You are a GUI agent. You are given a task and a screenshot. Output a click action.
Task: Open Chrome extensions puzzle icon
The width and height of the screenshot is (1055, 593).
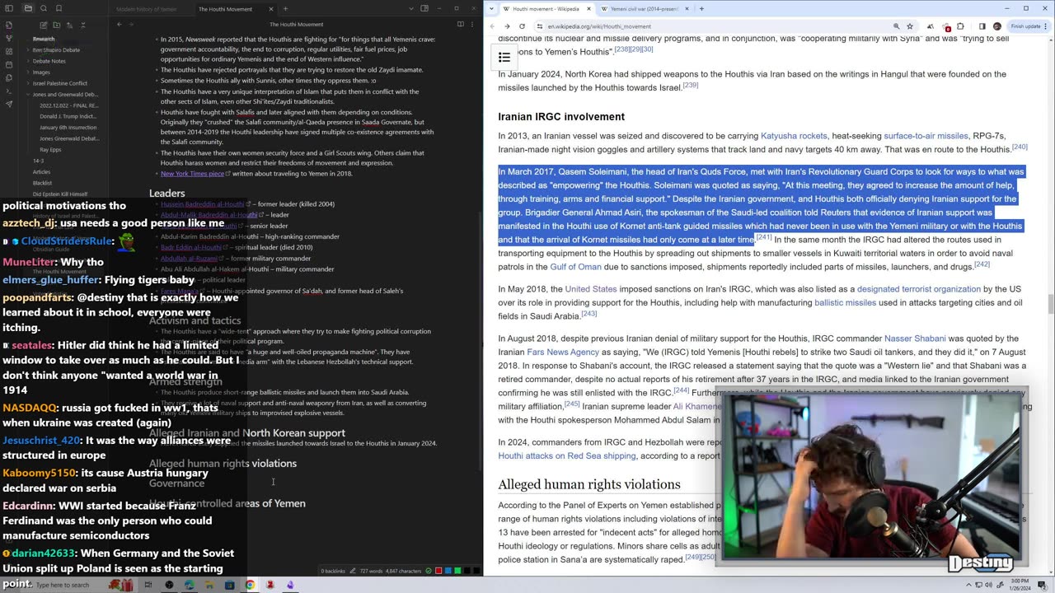[x=961, y=26]
